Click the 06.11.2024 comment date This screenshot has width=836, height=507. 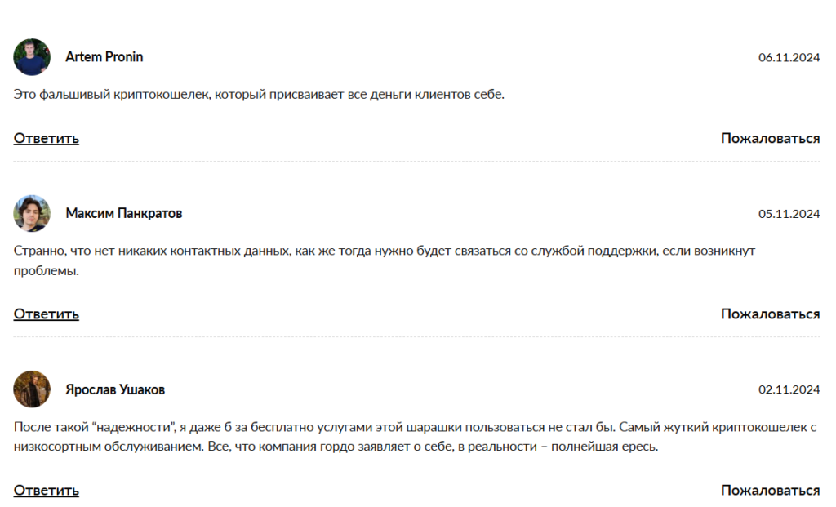click(789, 57)
